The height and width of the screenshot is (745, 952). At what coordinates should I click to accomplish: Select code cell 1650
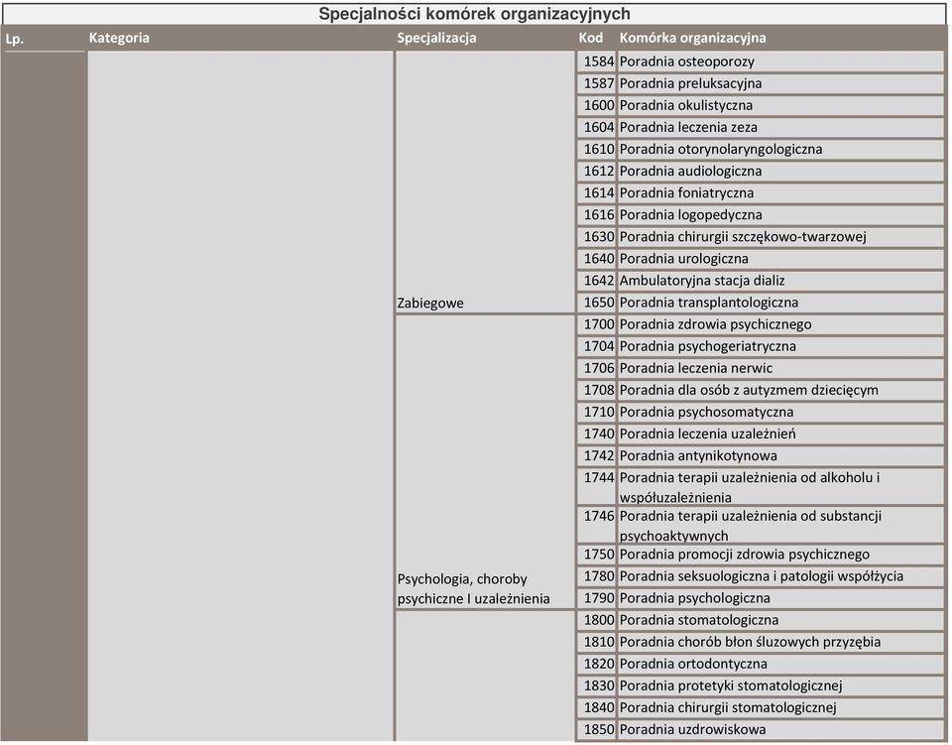596,302
